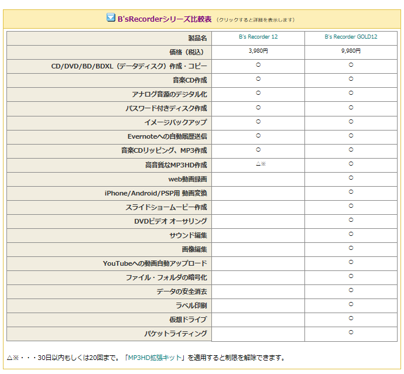
Task: Click the 9,980円 price cell
Action: click(351, 51)
